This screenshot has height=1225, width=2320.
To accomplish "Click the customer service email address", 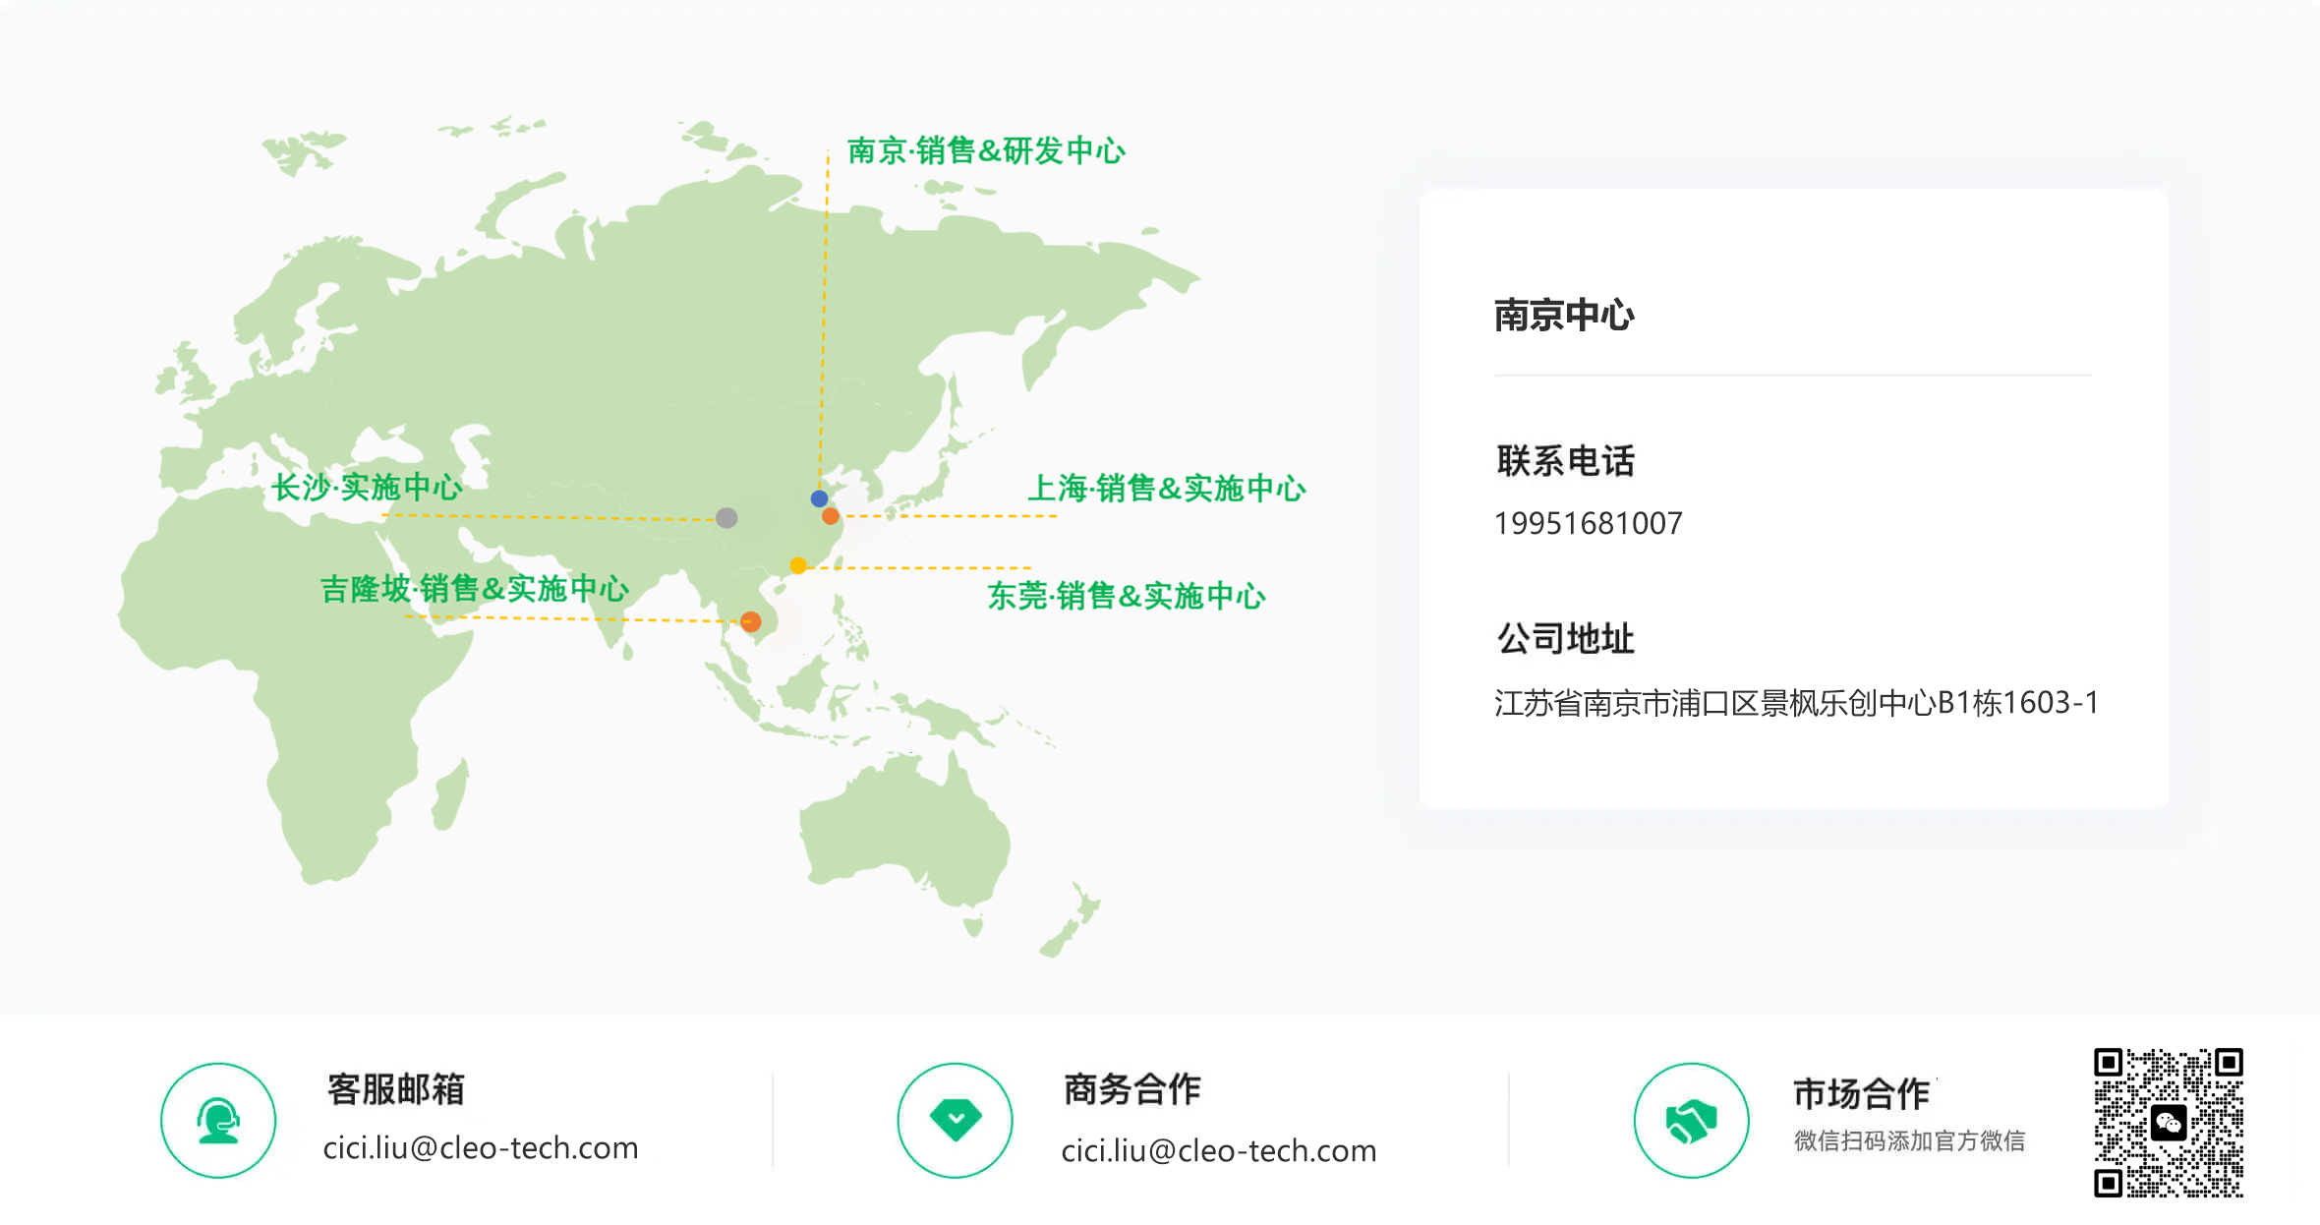I will click(481, 1147).
